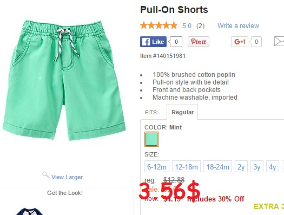Image resolution: width=284 pixels, height=215 pixels.
Task: Choose the 2y size option
Action: pyautogui.click(x=241, y=166)
